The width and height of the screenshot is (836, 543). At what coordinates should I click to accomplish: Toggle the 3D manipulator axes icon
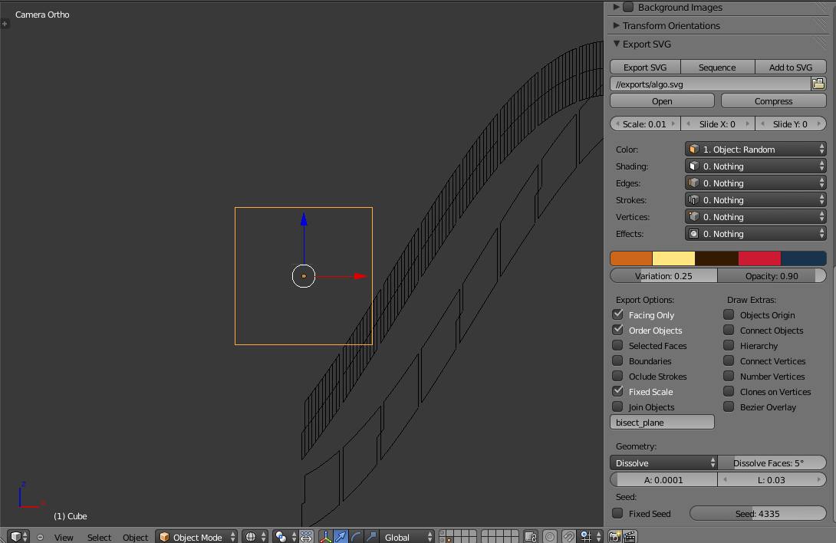coord(325,537)
